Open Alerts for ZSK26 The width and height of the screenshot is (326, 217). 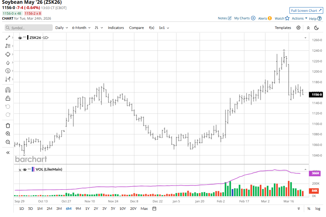tap(265, 18)
